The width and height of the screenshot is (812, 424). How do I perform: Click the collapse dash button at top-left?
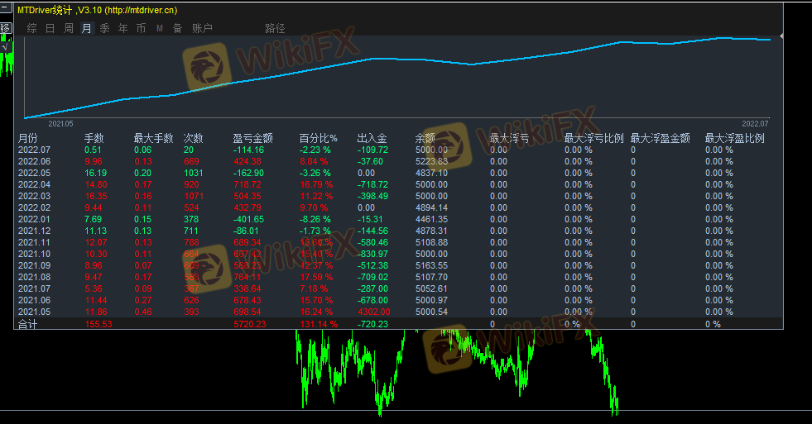(x=5, y=9)
